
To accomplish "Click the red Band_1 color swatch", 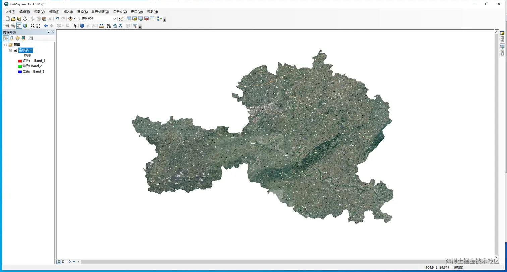I will point(20,61).
